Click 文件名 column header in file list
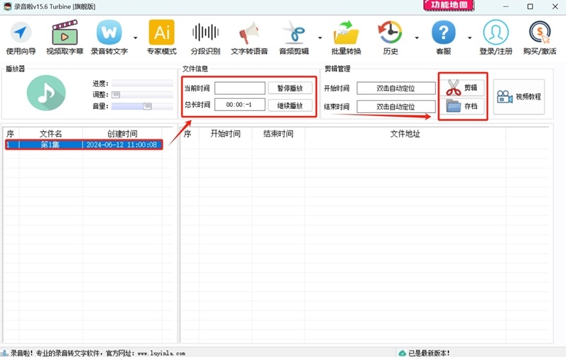 coord(50,134)
